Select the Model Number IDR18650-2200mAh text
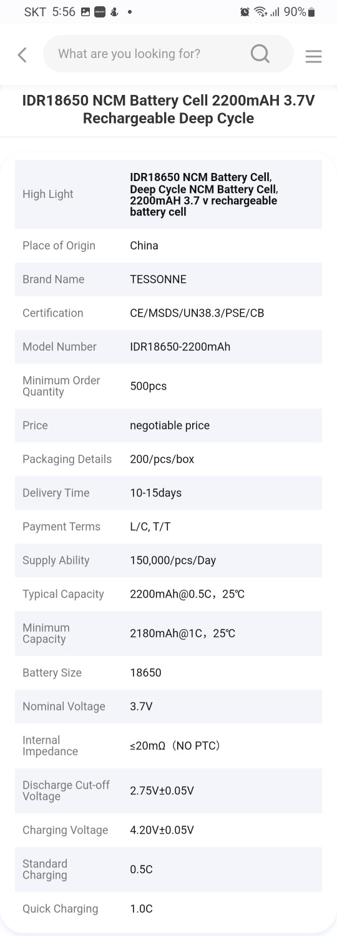337x936 pixels. tap(180, 347)
